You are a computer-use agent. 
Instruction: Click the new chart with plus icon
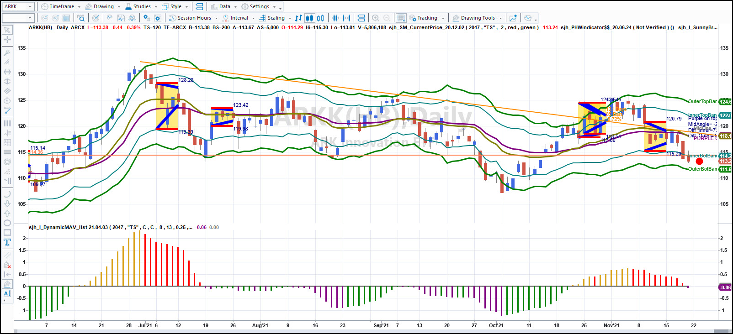pyautogui.click(x=513, y=18)
